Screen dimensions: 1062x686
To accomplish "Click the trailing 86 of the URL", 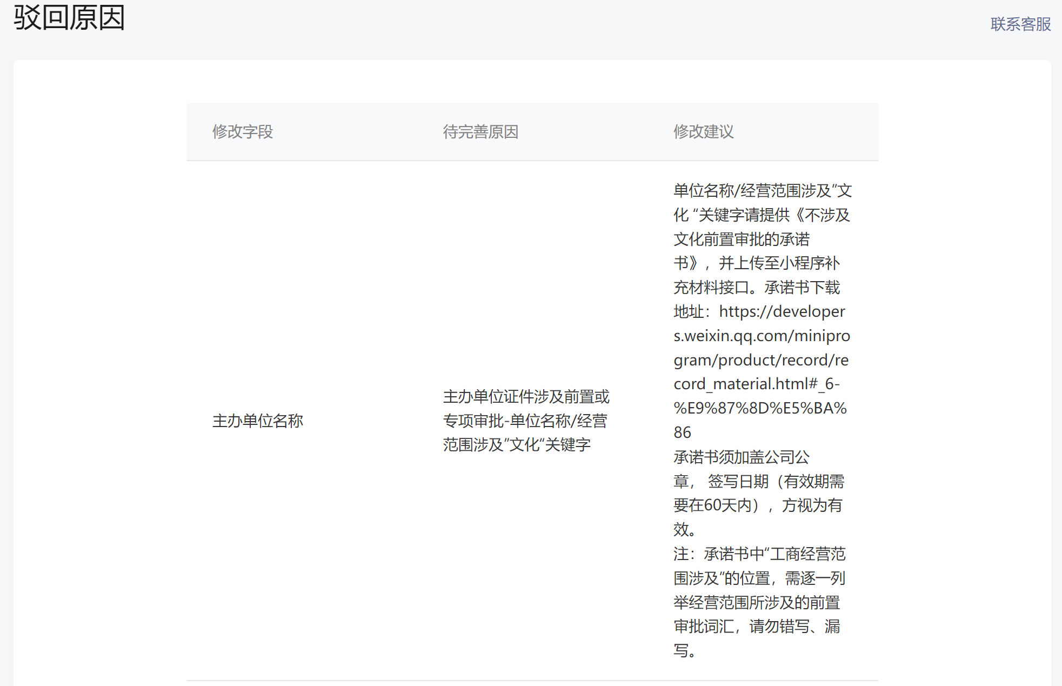I will click(x=682, y=432).
